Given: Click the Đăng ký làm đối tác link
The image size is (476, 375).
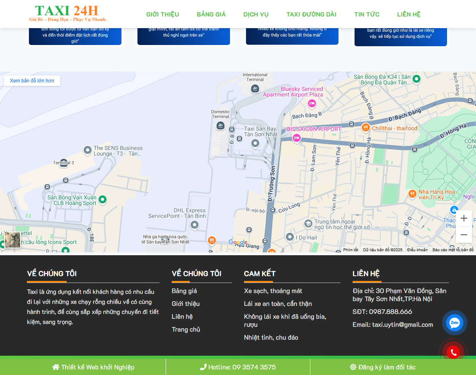Looking at the screenshot, I should pos(383,367).
